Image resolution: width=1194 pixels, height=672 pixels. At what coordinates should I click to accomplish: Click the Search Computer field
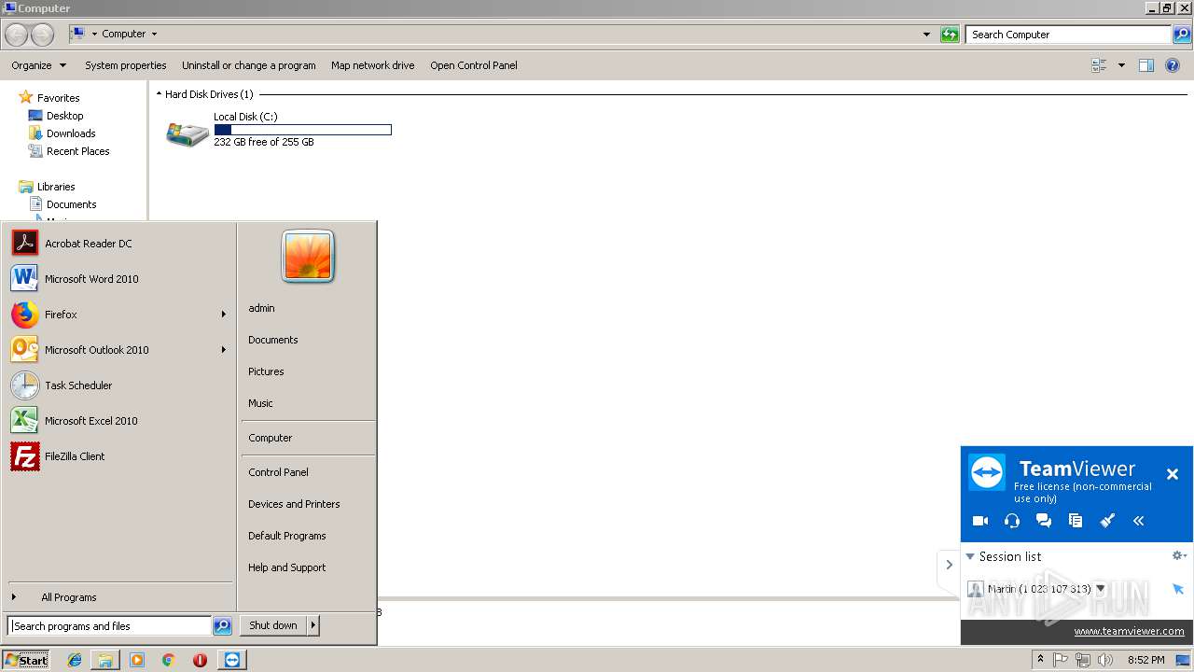1069,35
